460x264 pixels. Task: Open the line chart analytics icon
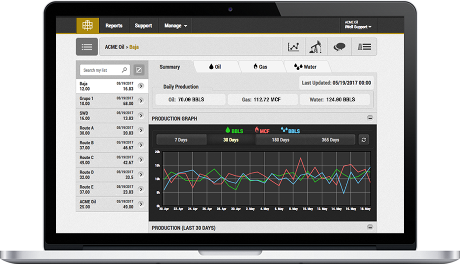[293, 47]
